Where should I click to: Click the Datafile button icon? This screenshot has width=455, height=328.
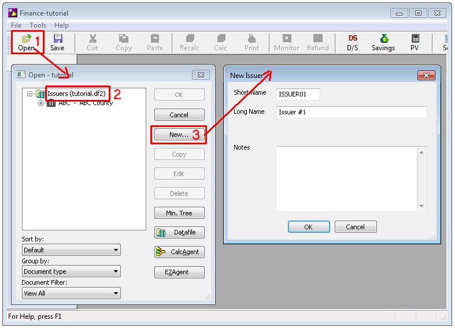(x=162, y=232)
